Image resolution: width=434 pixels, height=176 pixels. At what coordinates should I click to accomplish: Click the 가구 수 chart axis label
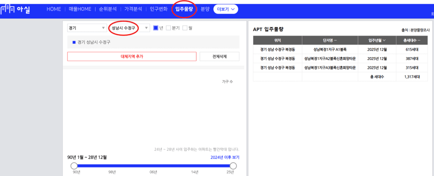[227, 82]
